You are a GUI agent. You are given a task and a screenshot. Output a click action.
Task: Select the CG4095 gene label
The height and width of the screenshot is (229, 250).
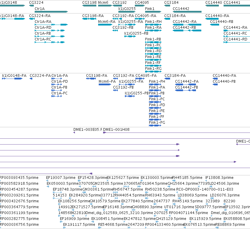click(x=142, y=3)
